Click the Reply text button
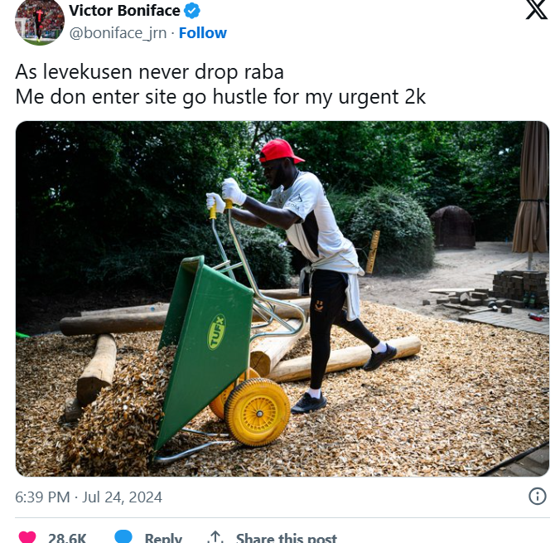555x543 pixels. tap(163, 538)
